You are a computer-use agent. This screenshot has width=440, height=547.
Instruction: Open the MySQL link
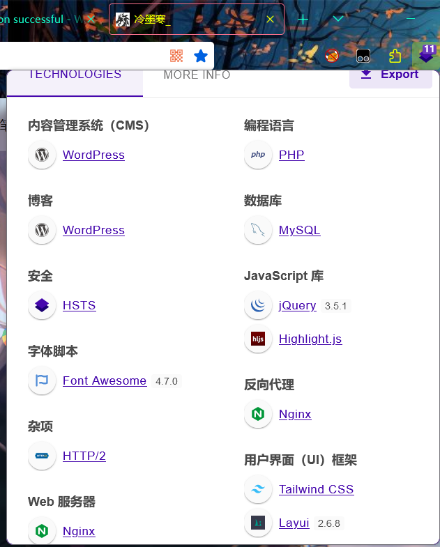pos(300,230)
